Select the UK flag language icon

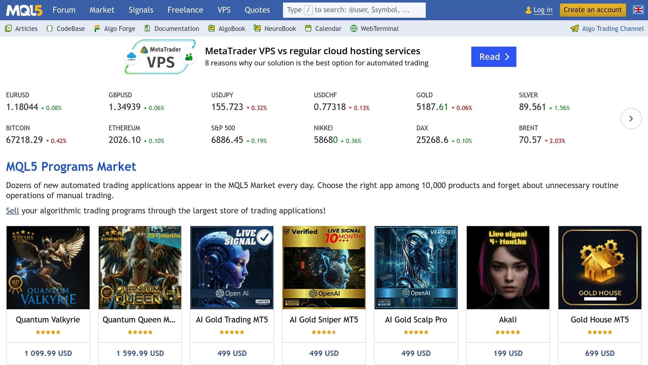[x=638, y=10]
